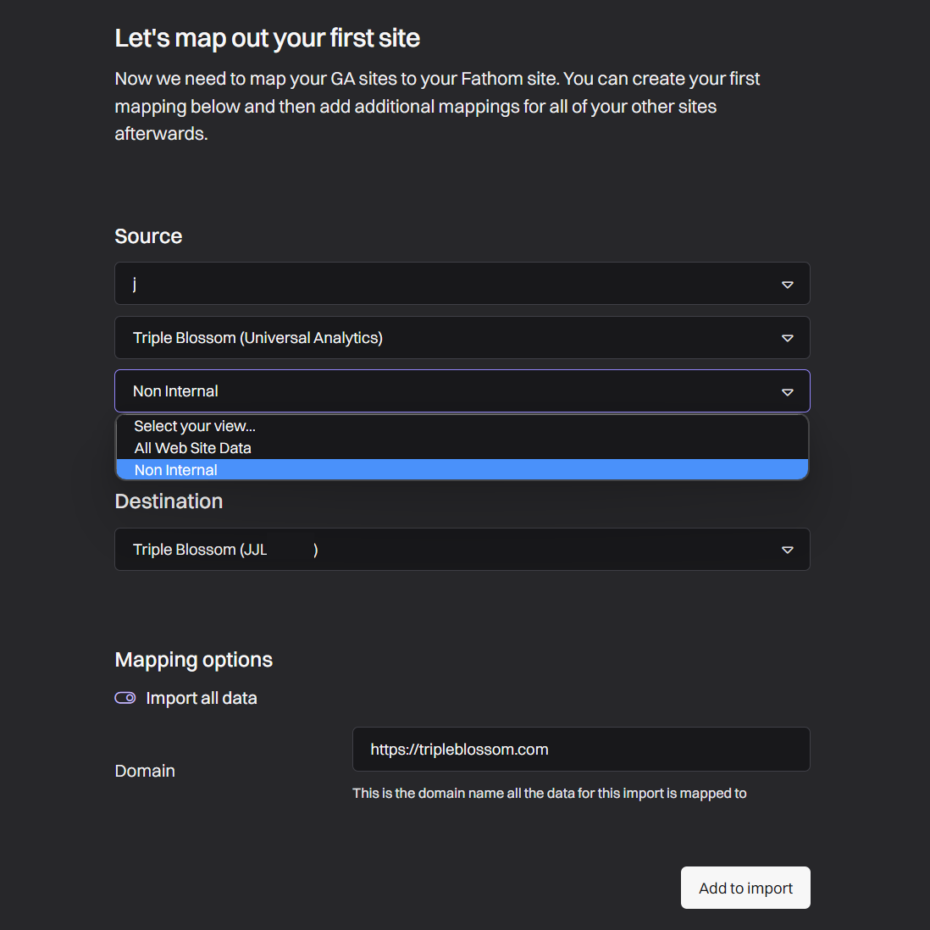930x930 pixels.
Task: Click the "Import all data" label
Action: point(202,698)
